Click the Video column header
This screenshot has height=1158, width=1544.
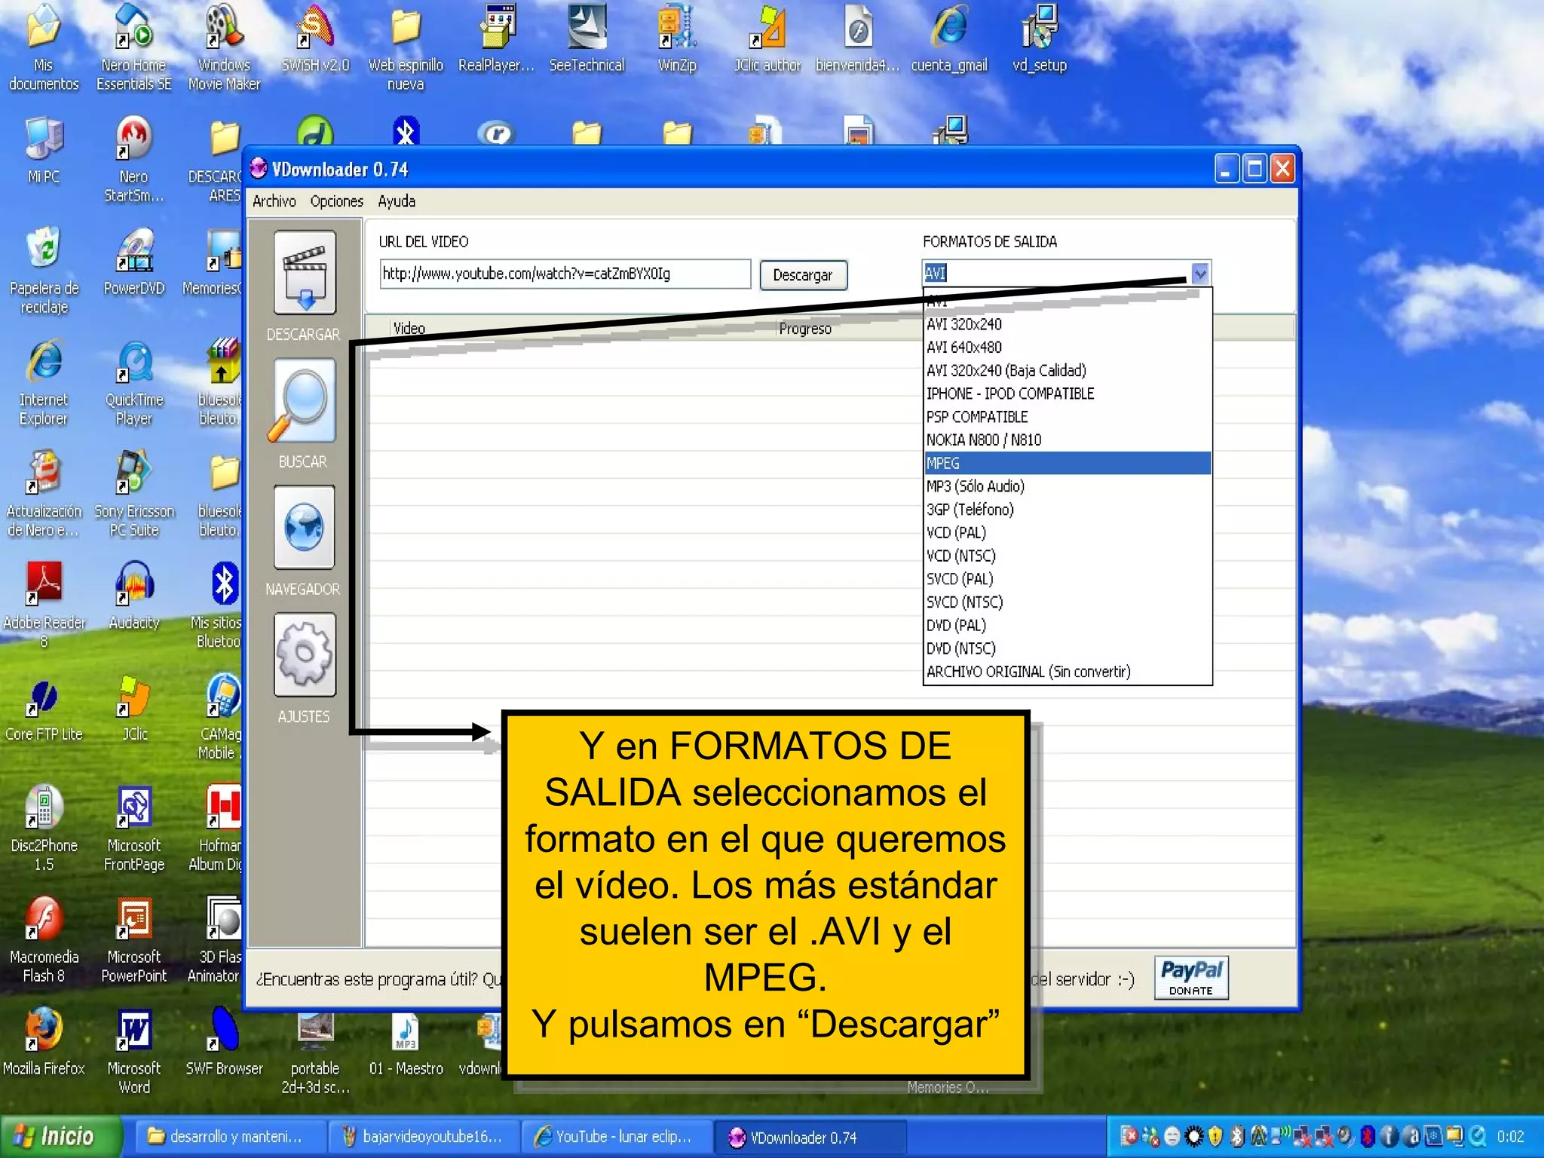point(409,328)
